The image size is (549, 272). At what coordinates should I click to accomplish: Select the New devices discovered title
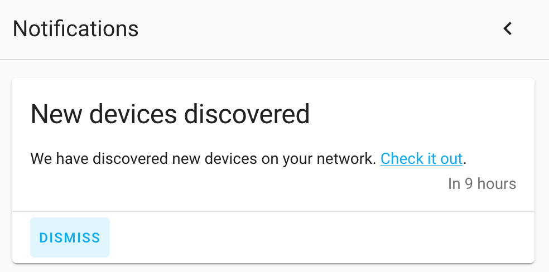(170, 114)
